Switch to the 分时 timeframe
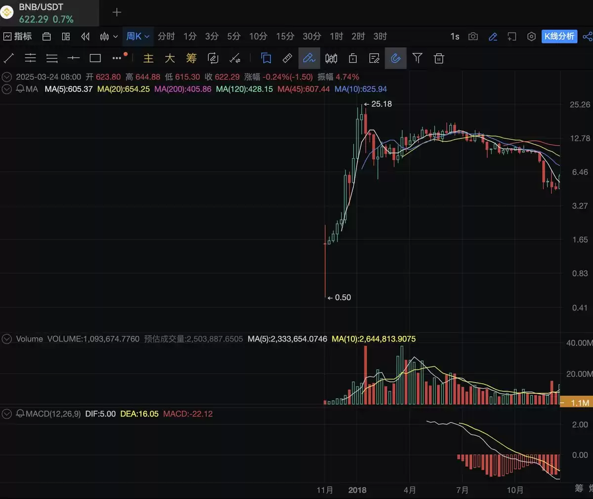The width and height of the screenshot is (593, 499). pyautogui.click(x=166, y=37)
